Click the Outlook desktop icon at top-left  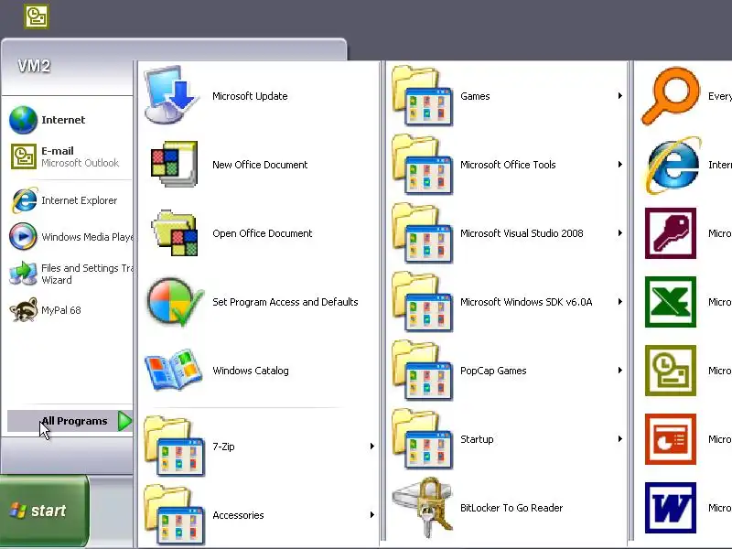tap(37, 16)
